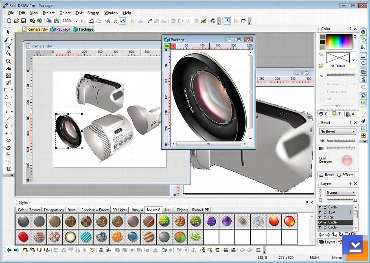Select the red glossy sphere style thumbnail
The width and height of the screenshot is (370, 263).
(x=24, y=236)
